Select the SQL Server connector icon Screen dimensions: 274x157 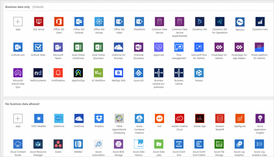pos(39,22)
